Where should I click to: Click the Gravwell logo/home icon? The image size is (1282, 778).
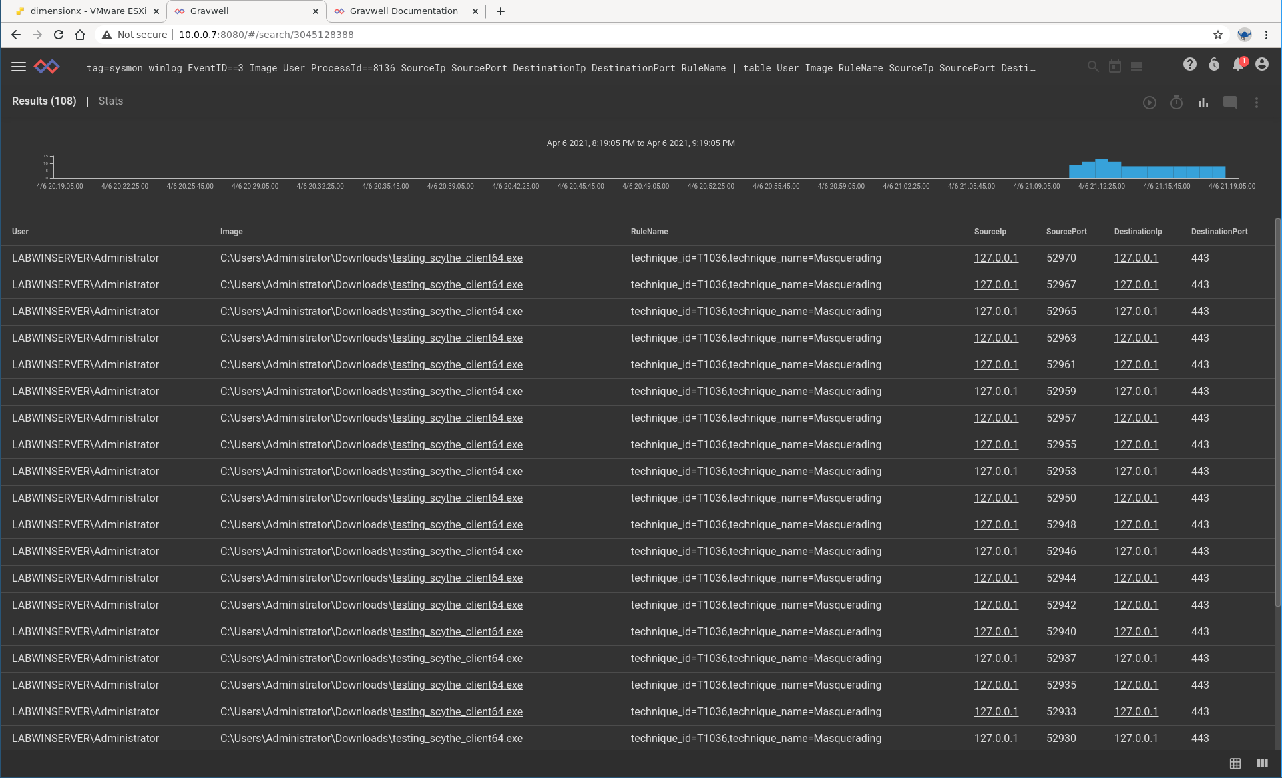click(46, 67)
